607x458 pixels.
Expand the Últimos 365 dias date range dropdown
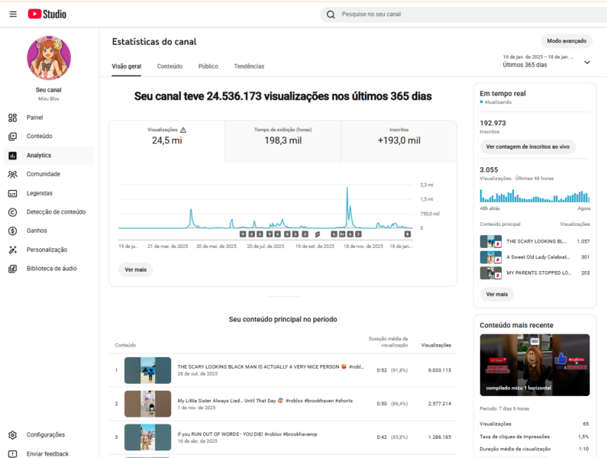(x=547, y=61)
